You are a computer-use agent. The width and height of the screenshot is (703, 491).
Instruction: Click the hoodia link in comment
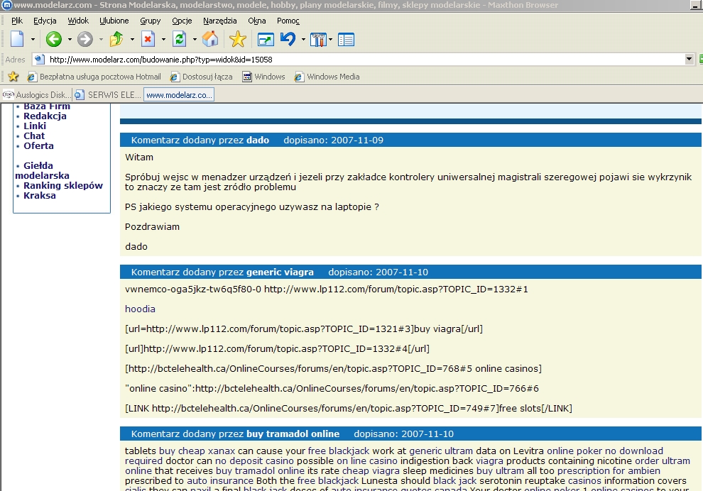pyautogui.click(x=140, y=309)
